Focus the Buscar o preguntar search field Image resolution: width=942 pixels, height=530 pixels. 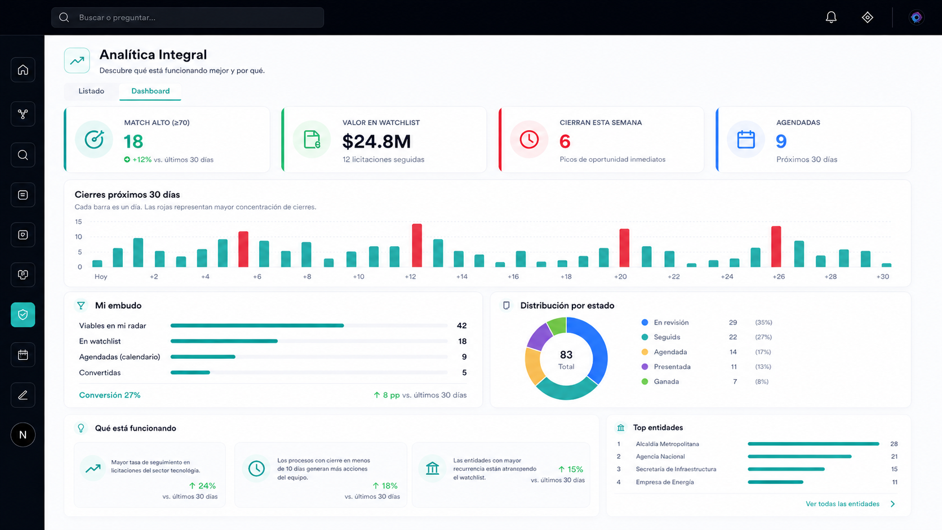188,17
